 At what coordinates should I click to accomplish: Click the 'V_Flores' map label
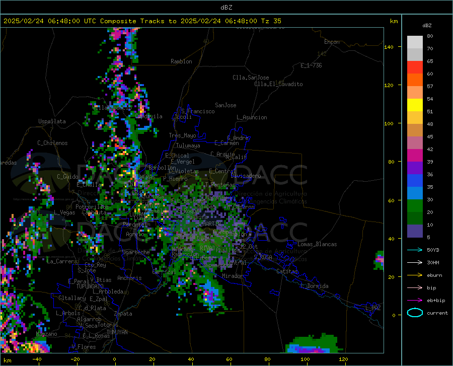[84, 347]
